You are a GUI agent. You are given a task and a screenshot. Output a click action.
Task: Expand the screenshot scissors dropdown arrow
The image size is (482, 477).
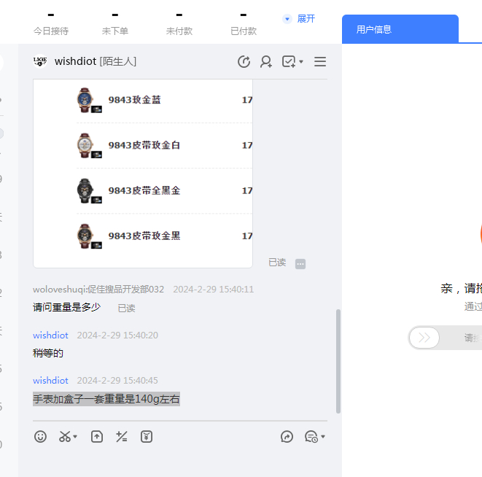[75, 438]
